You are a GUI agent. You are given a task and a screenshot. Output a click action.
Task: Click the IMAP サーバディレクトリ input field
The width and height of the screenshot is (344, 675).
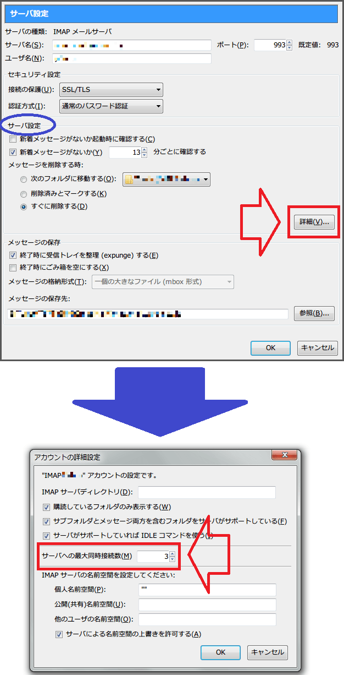[x=207, y=492]
